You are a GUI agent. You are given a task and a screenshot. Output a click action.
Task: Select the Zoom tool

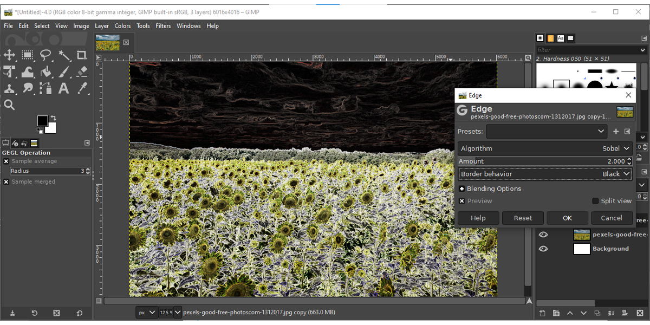click(x=10, y=105)
